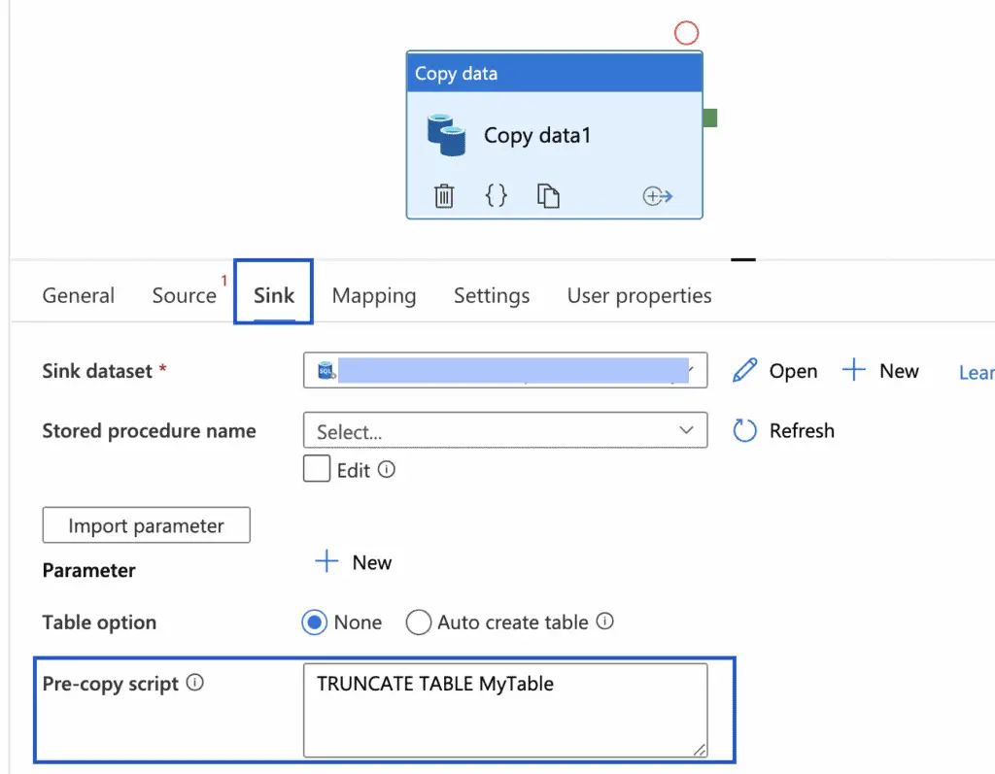Click the info icon beside Auto create table

click(604, 622)
